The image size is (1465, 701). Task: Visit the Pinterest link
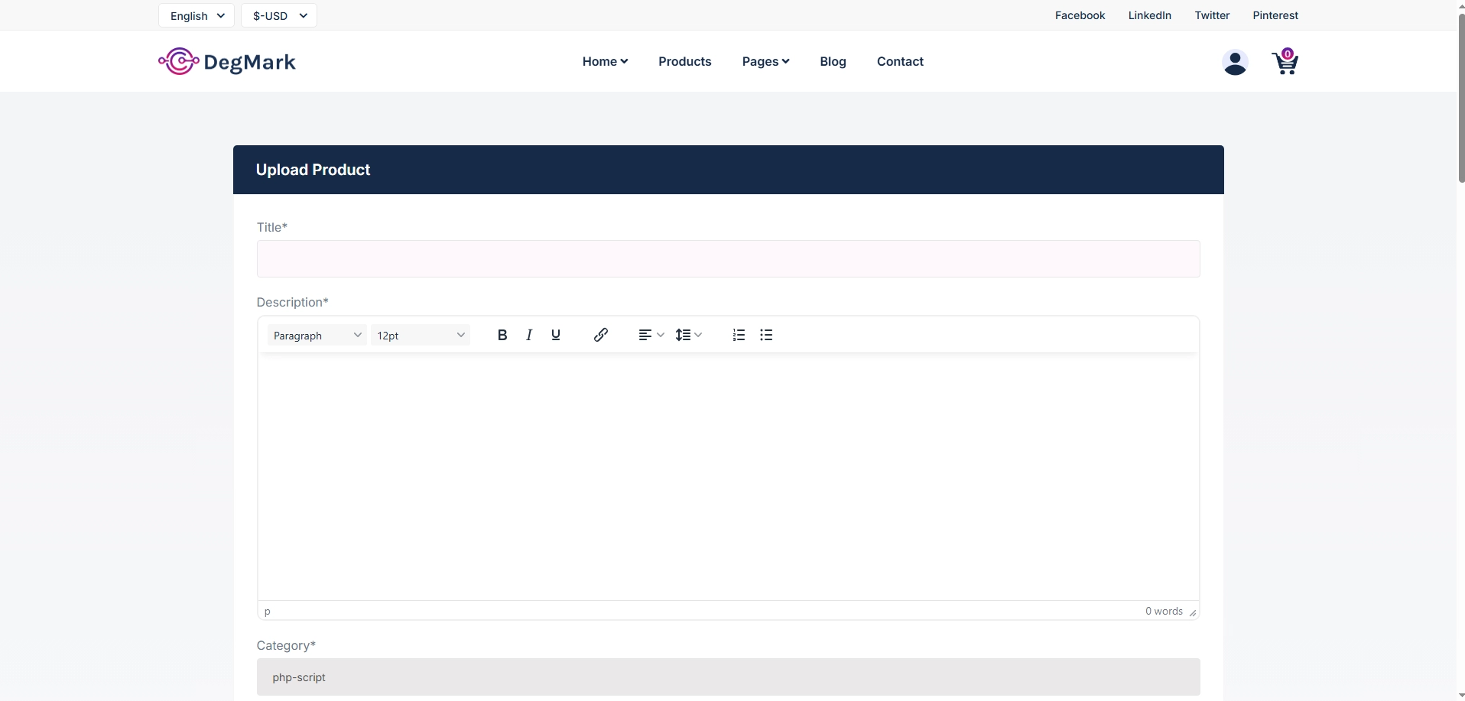point(1275,15)
